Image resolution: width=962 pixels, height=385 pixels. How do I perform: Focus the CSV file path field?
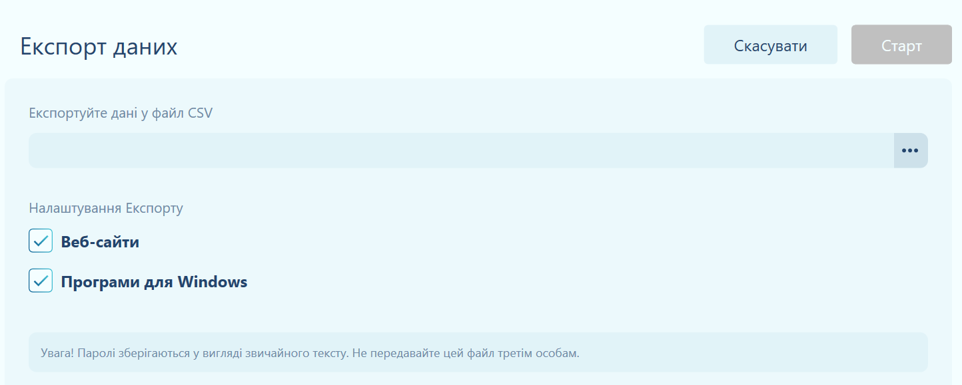461,150
